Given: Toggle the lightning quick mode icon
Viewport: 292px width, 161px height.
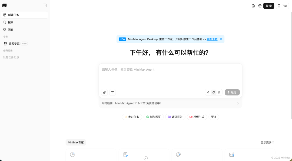Looking at the screenshot, I should (208, 92).
